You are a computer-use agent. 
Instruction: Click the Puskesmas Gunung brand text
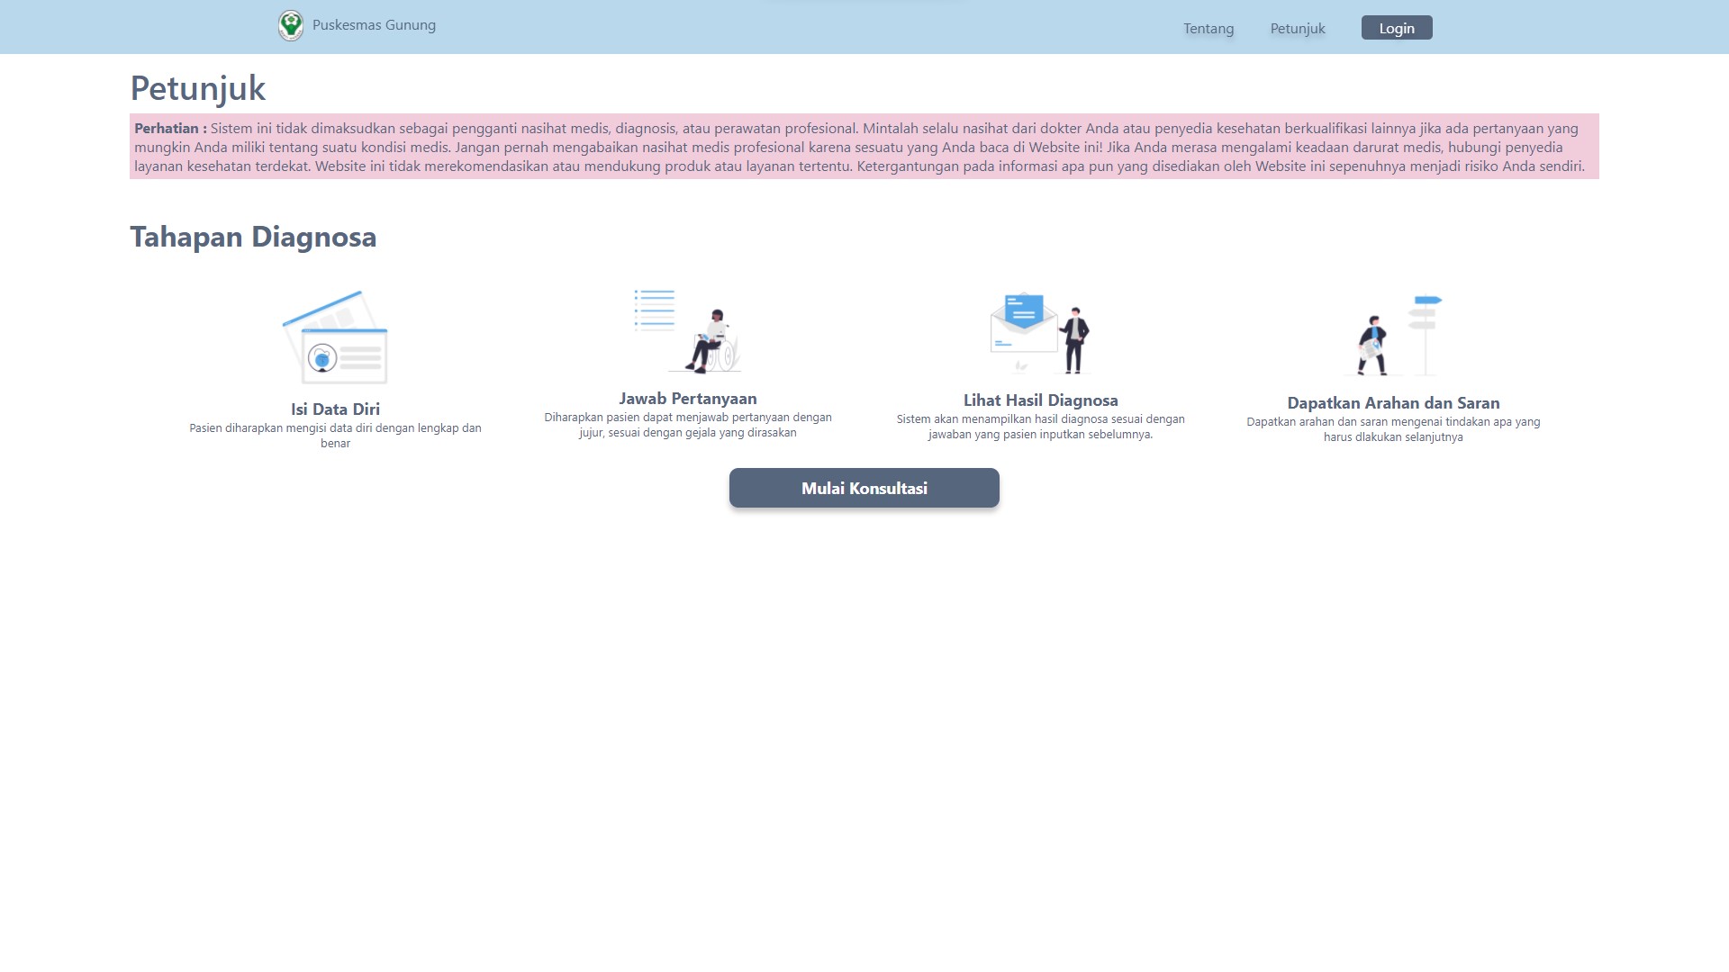tap(374, 25)
